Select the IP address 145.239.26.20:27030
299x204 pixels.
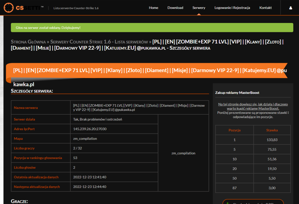90,129
